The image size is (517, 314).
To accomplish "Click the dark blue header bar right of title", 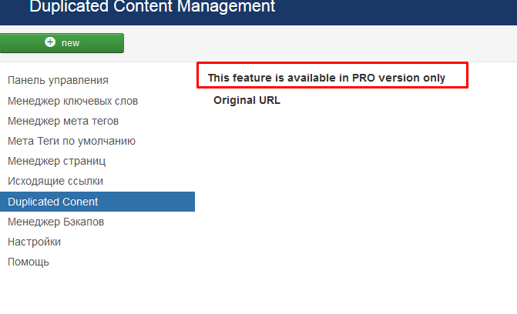I will (x=396, y=12).
